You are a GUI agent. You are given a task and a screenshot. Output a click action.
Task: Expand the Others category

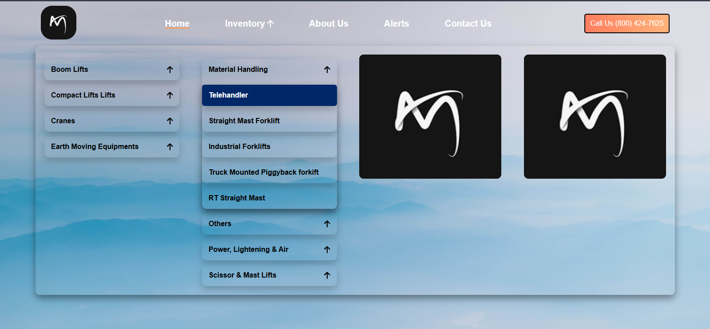270,224
